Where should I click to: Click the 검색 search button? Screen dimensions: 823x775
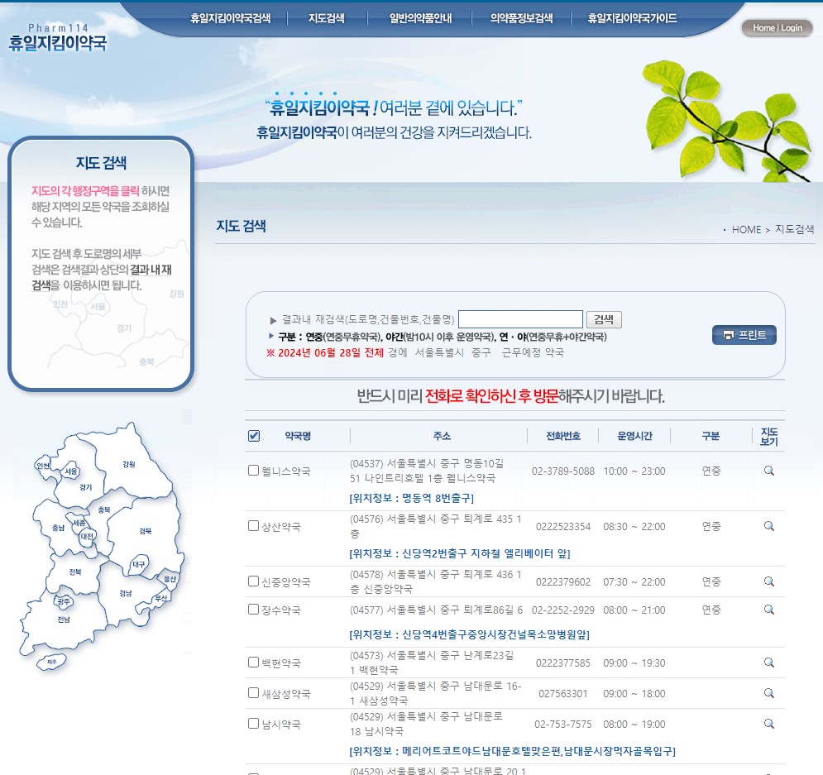[603, 319]
